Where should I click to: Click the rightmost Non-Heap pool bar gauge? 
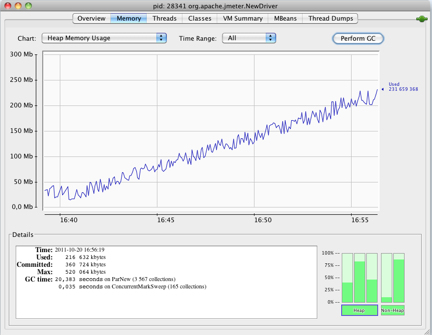399,278
